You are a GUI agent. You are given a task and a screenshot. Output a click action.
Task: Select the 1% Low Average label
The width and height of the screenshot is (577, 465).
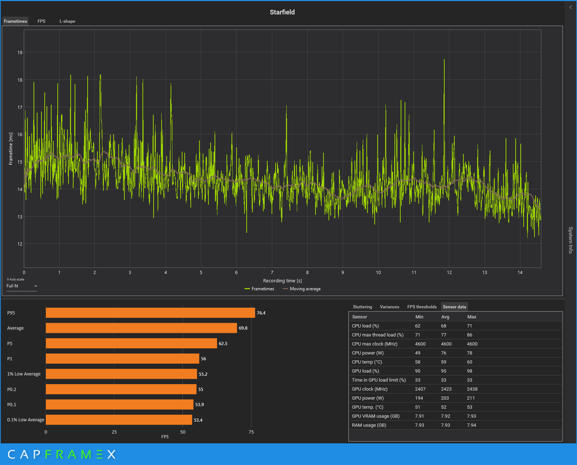pyautogui.click(x=24, y=374)
